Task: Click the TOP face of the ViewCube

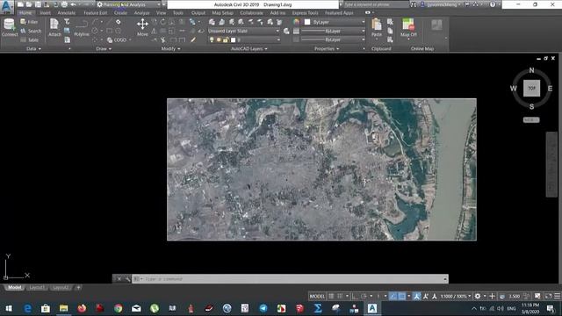Action: pos(531,88)
